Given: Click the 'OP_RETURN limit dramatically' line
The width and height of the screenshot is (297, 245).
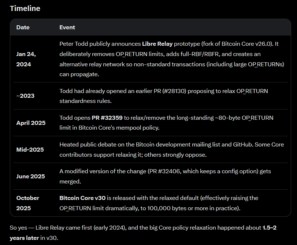Looking at the screenshot, I should pos(150,208).
